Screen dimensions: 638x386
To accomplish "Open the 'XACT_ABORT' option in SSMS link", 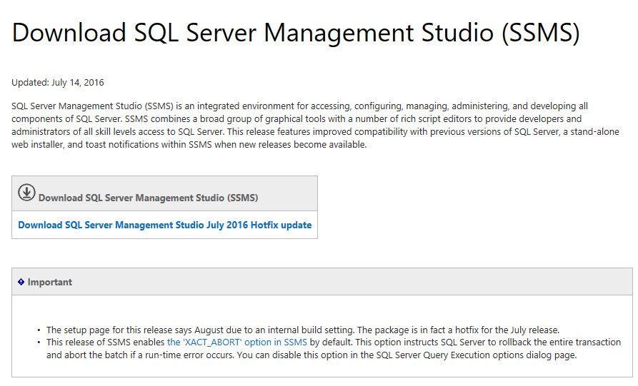I will pos(236,342).
